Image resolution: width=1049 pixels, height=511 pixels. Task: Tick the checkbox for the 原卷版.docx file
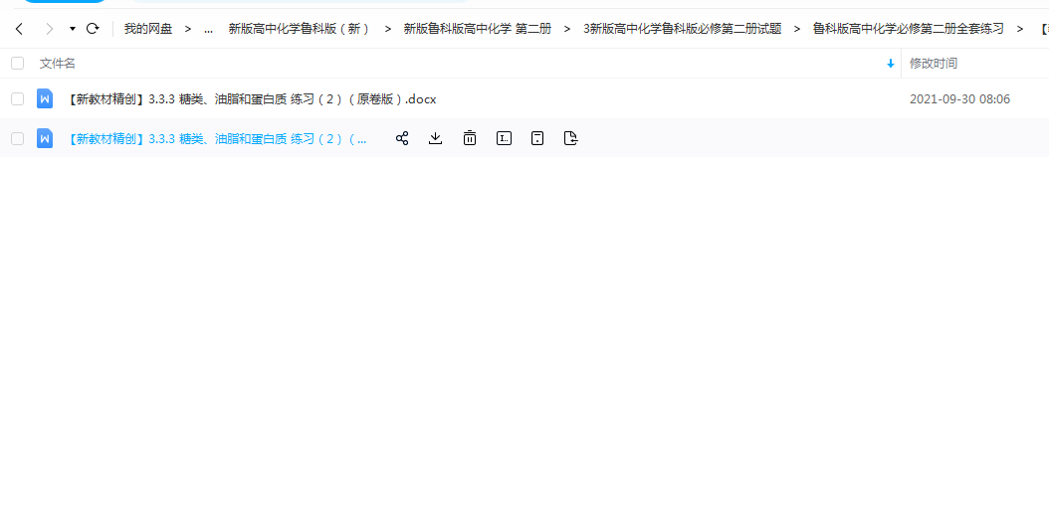(x=17, y=98)
